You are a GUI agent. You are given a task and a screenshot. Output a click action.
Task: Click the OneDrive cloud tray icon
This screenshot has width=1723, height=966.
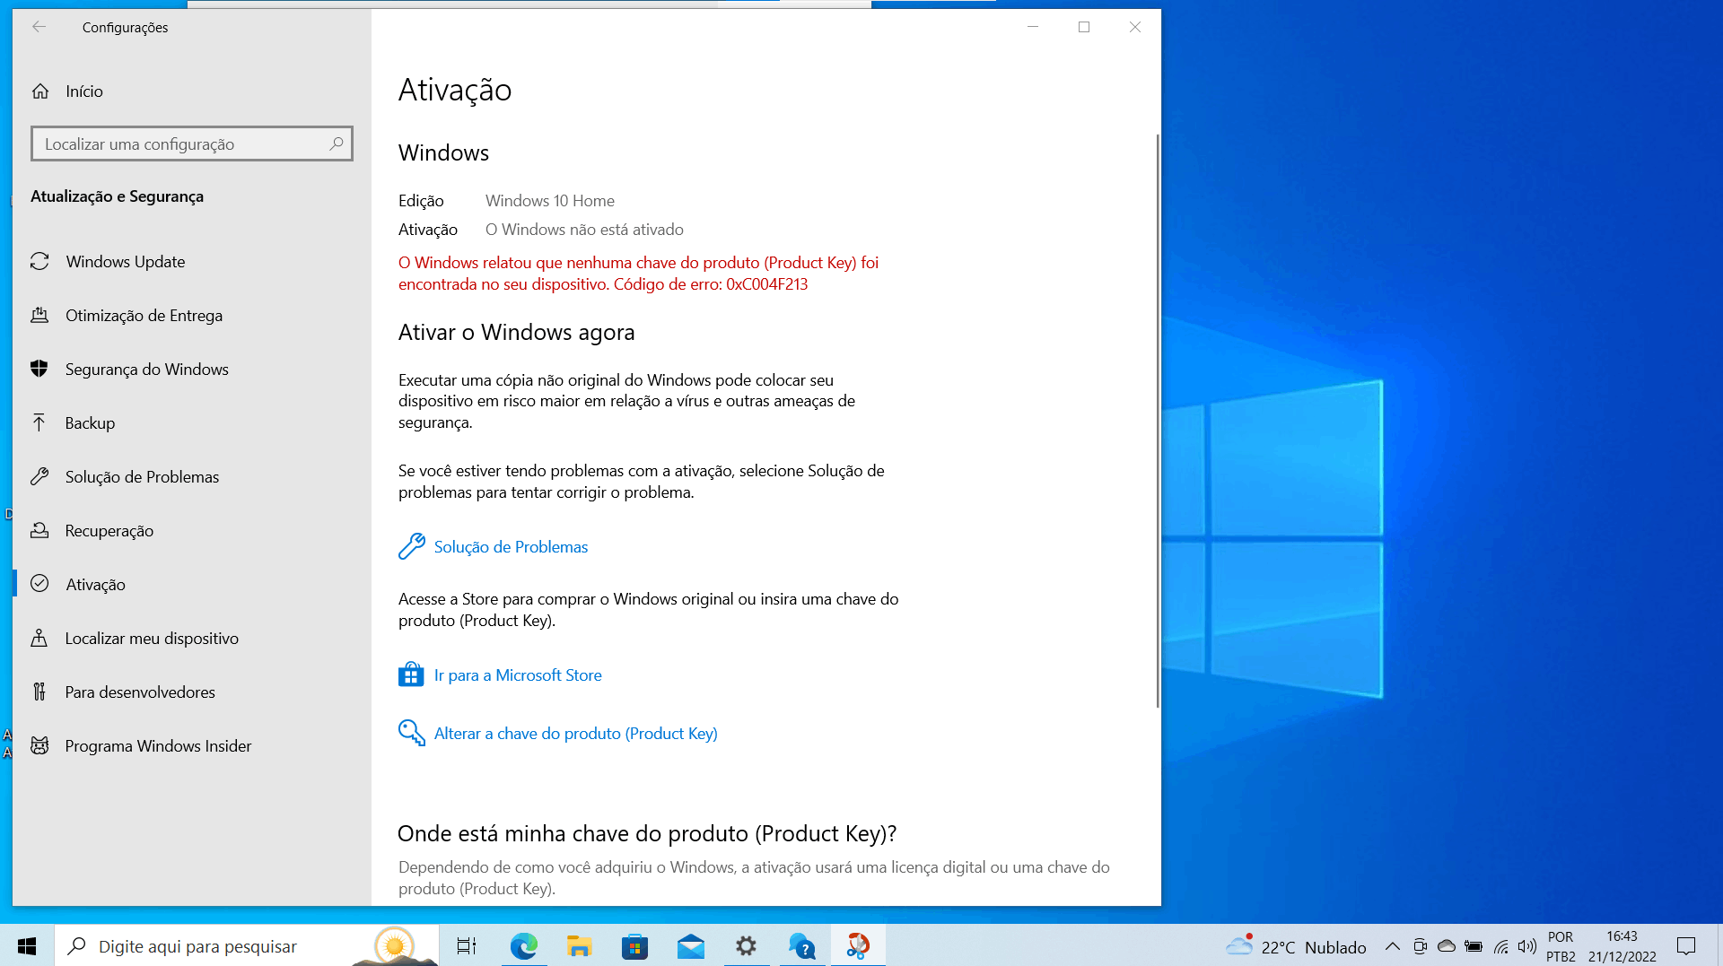click(x=1447, y=946)
